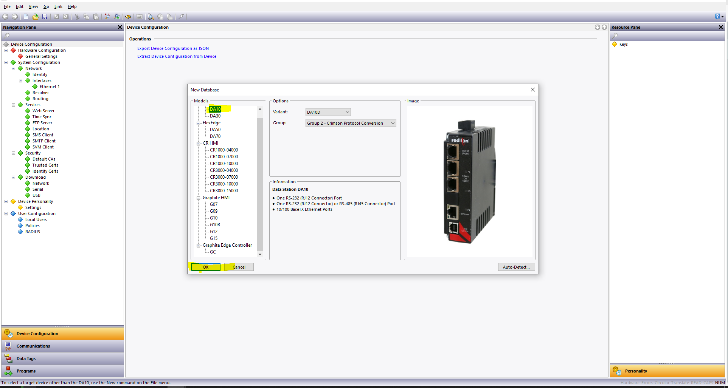728x388 pixels.
Task: Collapse the System Configuration tree node
Action: click(6, 62)
